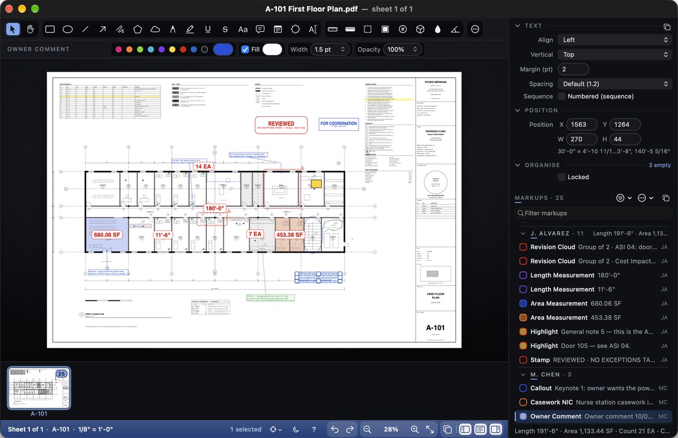Open the Vertical Top dropdown
This screenshot has height=438, width=678.
pos(615,55)
